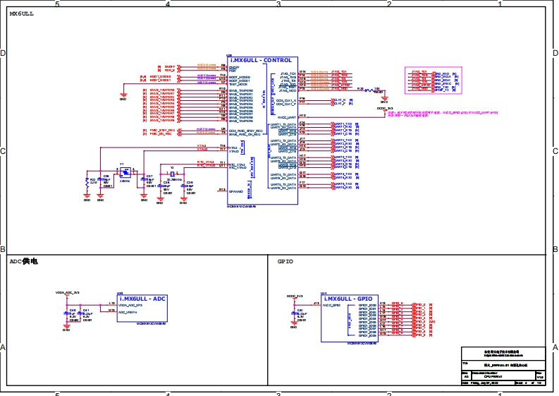Select the GND symbol under TEST_MODE wire
559x396 pixels.
coord(123,96)
